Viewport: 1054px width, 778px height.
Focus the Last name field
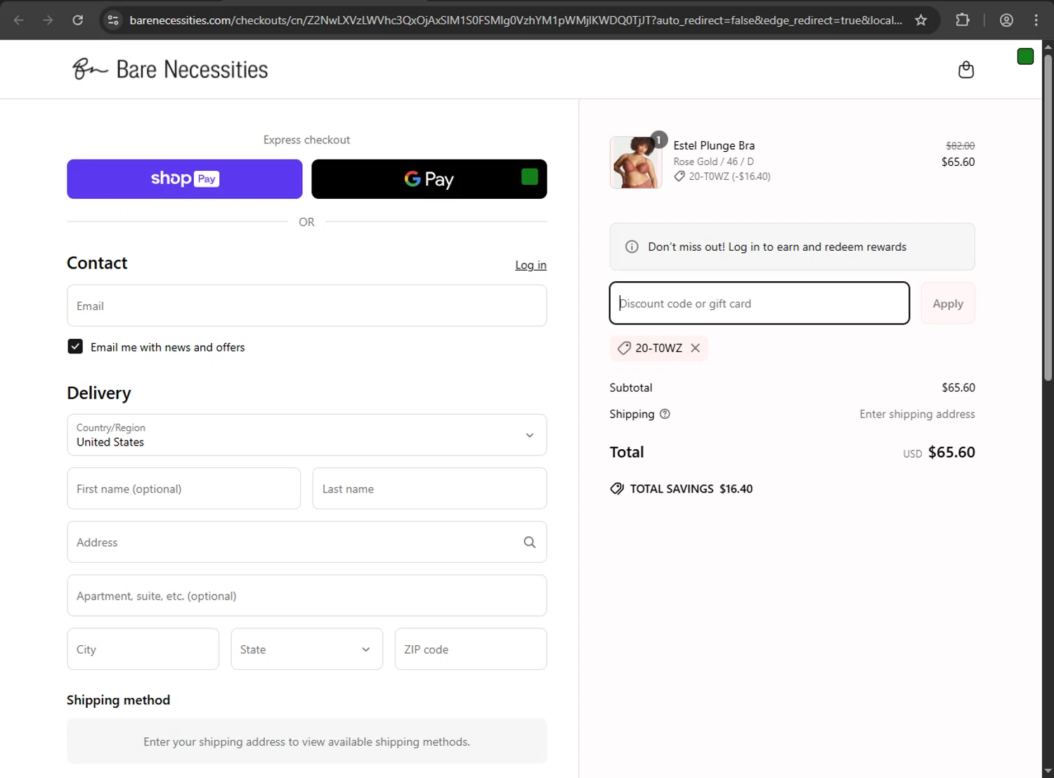point(429,488)
